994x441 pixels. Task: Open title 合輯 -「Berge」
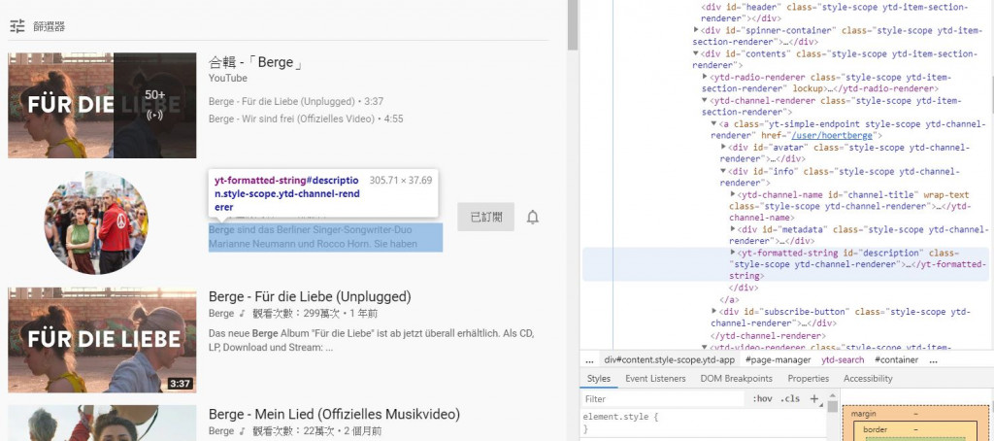pyautogui.click(x=256, y=62)
